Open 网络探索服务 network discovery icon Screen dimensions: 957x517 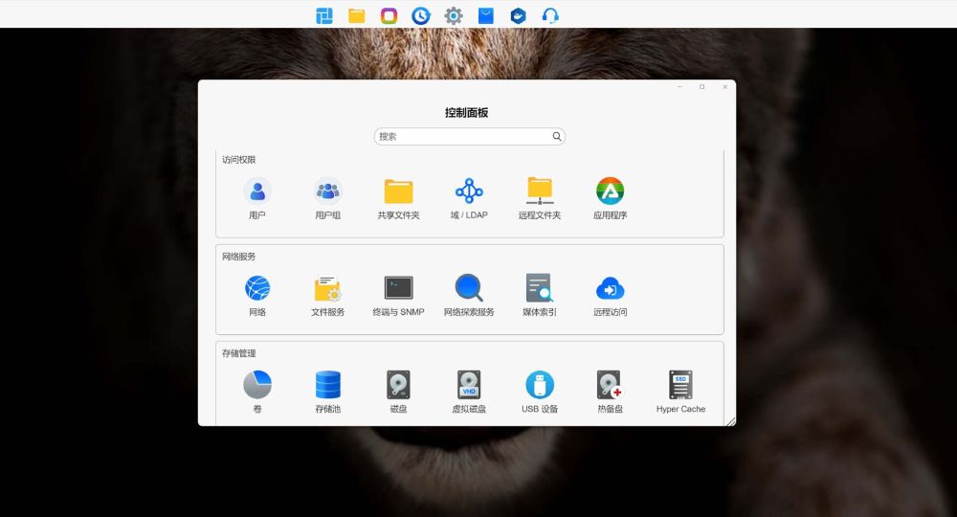[x=469, y=287]
